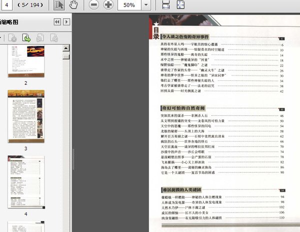
Task: Click the panel splitter grip handle
Action: pyautogui.click(x=73, y=159)
